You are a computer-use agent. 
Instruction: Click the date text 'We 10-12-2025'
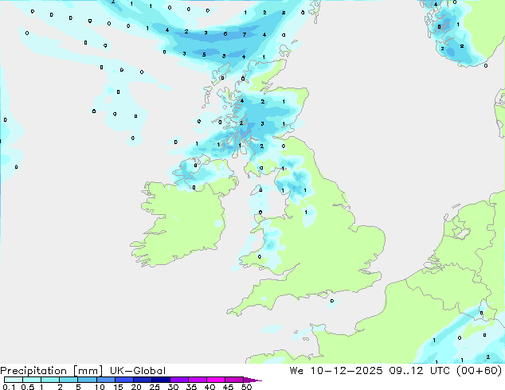point(336,371)
